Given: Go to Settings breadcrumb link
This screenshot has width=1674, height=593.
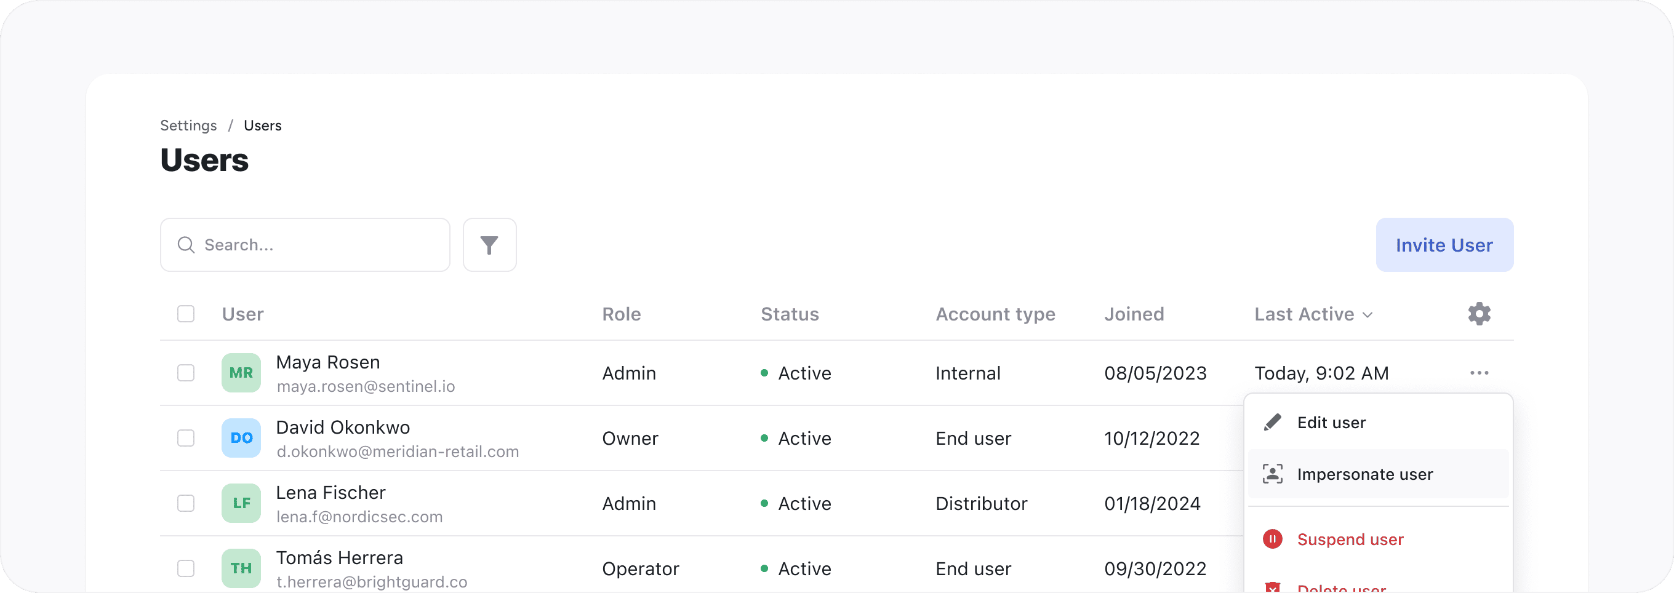Looking at the screenshot, I should point(188,125).
